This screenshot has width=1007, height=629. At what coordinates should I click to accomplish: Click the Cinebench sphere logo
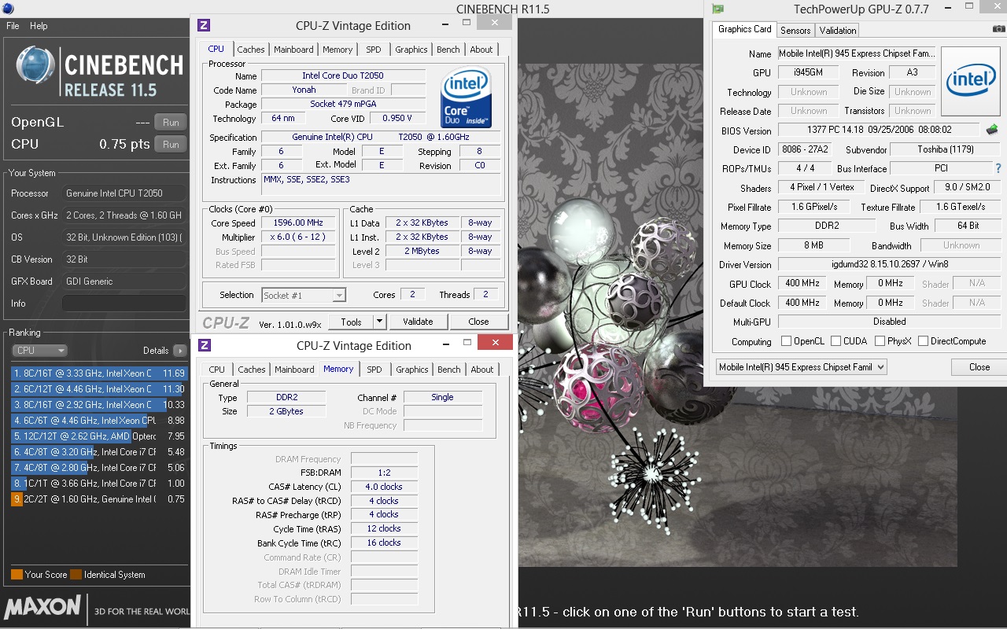coord(36,66)
